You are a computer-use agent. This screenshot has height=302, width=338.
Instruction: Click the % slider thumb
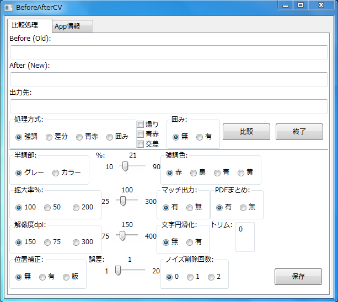tap(125, 166)
